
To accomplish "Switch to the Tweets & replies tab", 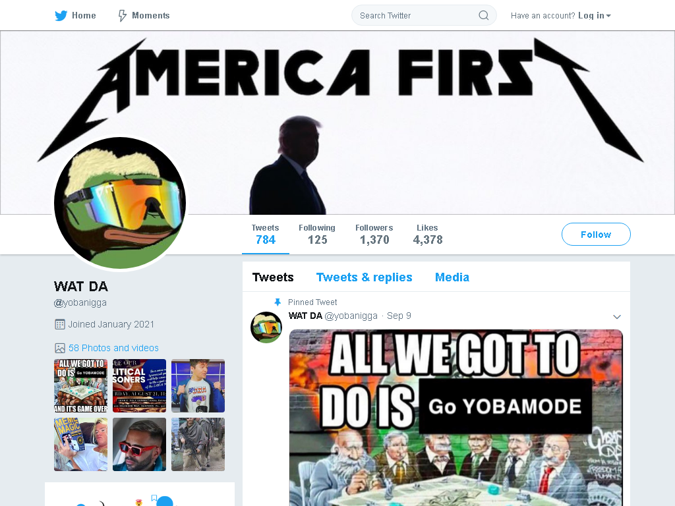I will [x=364, y=277].
